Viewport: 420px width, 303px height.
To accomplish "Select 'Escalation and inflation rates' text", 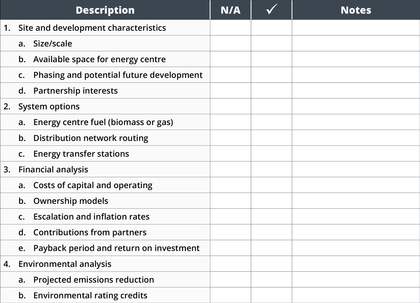I will pos(91,217).
